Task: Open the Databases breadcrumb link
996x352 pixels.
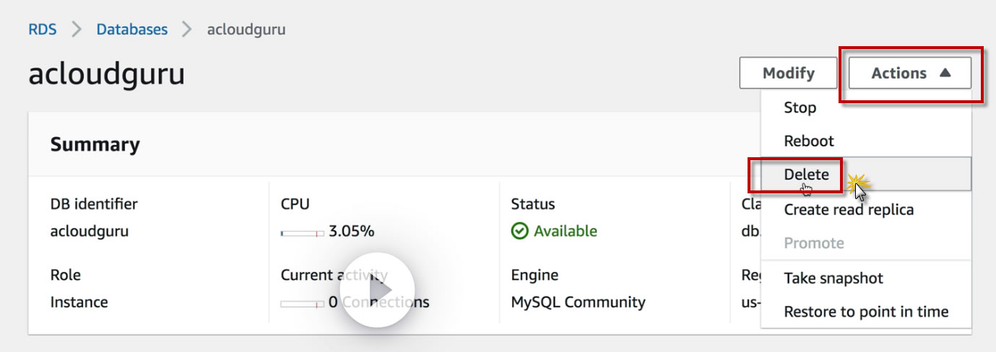Action: pyautogui.click(x=132, y=30)
